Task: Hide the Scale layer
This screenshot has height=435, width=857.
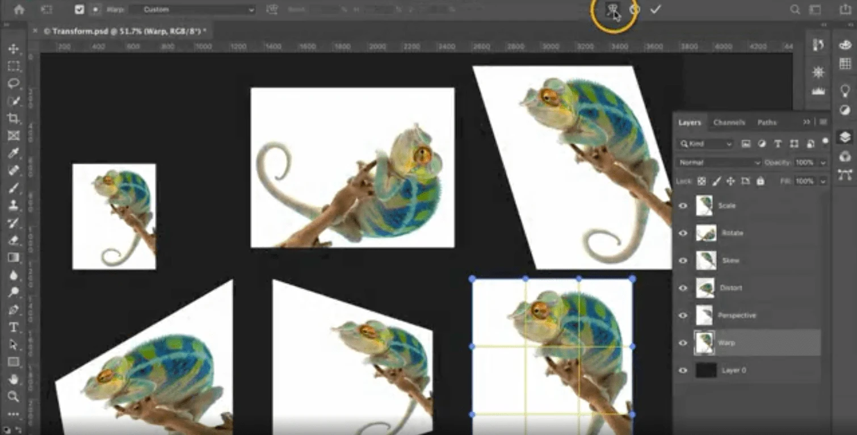Action: [683, 206]
